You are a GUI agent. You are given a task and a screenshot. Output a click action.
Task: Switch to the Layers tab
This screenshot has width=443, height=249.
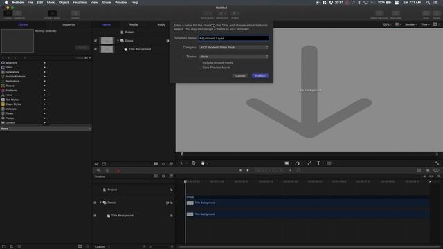106,25
